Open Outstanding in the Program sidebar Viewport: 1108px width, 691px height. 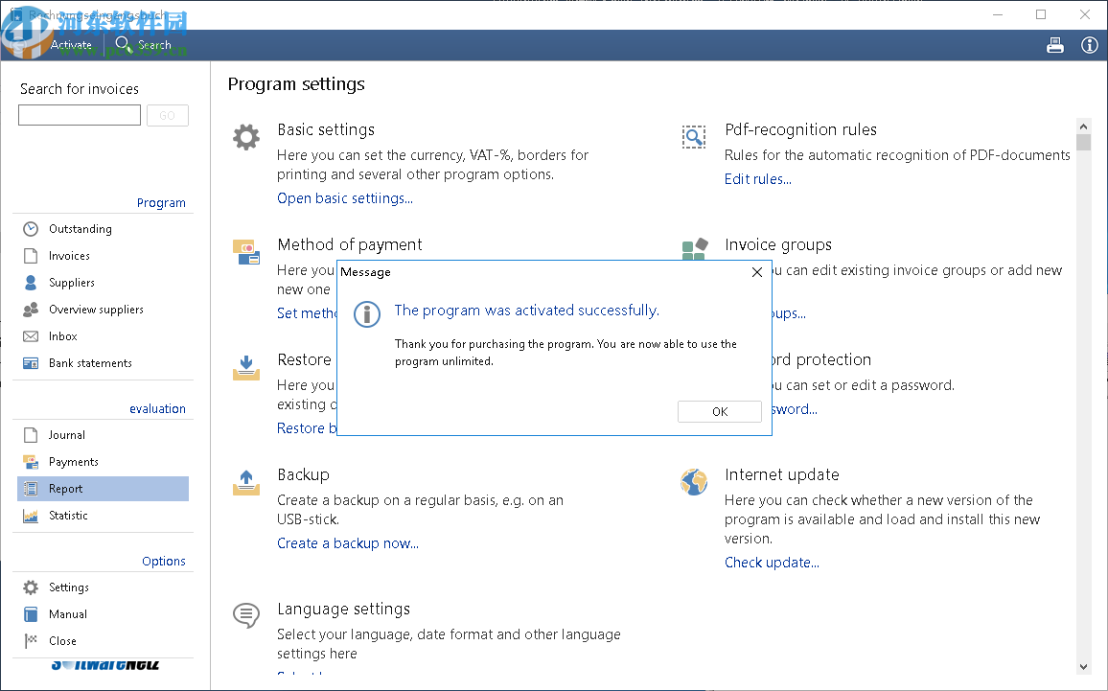pos(81,229)
